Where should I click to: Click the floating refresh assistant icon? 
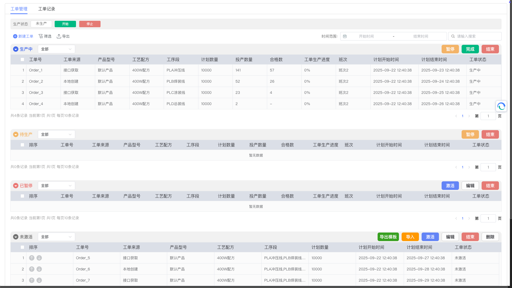501,106
